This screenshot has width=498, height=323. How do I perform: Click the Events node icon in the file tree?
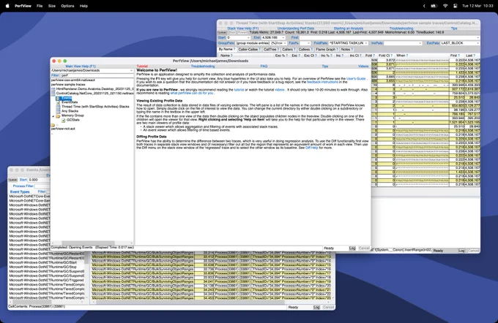[x=58, y=98]
